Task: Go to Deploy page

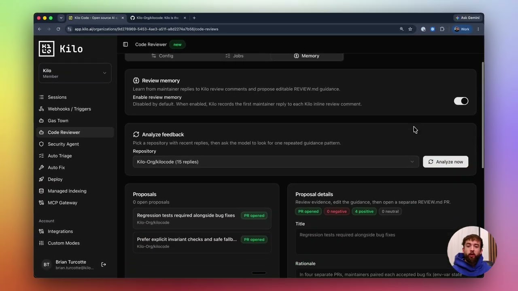Action: 75,179
